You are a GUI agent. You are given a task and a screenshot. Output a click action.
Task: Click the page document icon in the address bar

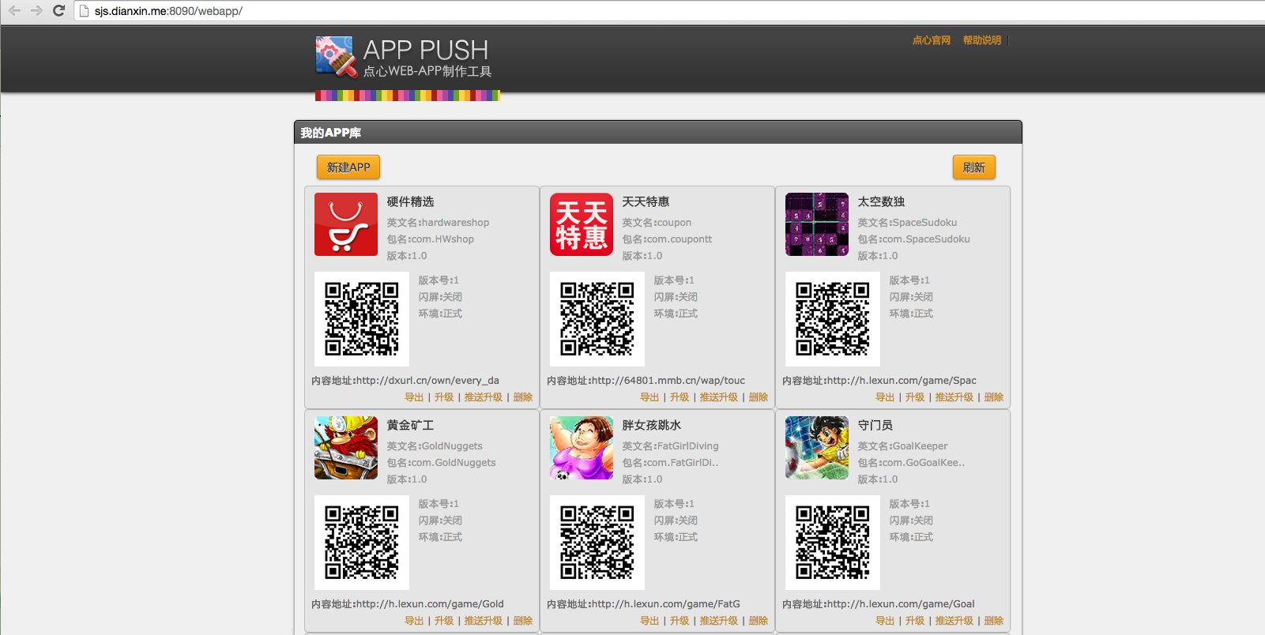(x=85, y=11)
